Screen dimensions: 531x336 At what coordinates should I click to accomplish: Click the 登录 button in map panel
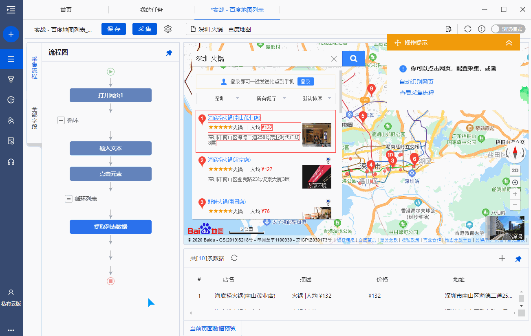click(x=306, y=81)
